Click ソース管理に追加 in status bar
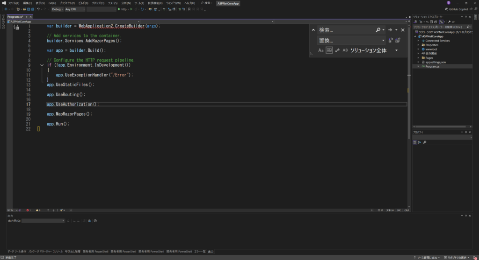Viewport: 479px width, 260px height. coord(427,258)
